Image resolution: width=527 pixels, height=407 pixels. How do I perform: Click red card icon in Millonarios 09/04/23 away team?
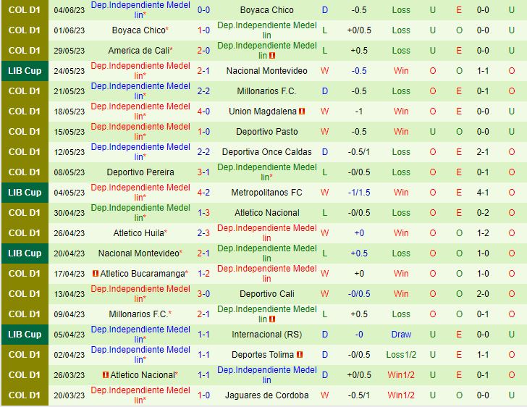[272, 319]
